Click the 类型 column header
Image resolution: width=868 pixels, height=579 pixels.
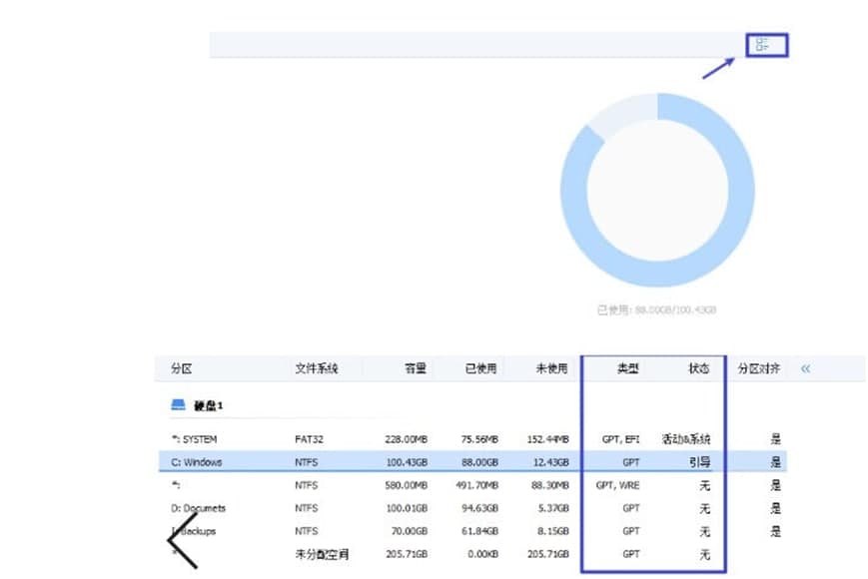pyautogui.click(x=628, y=368)
